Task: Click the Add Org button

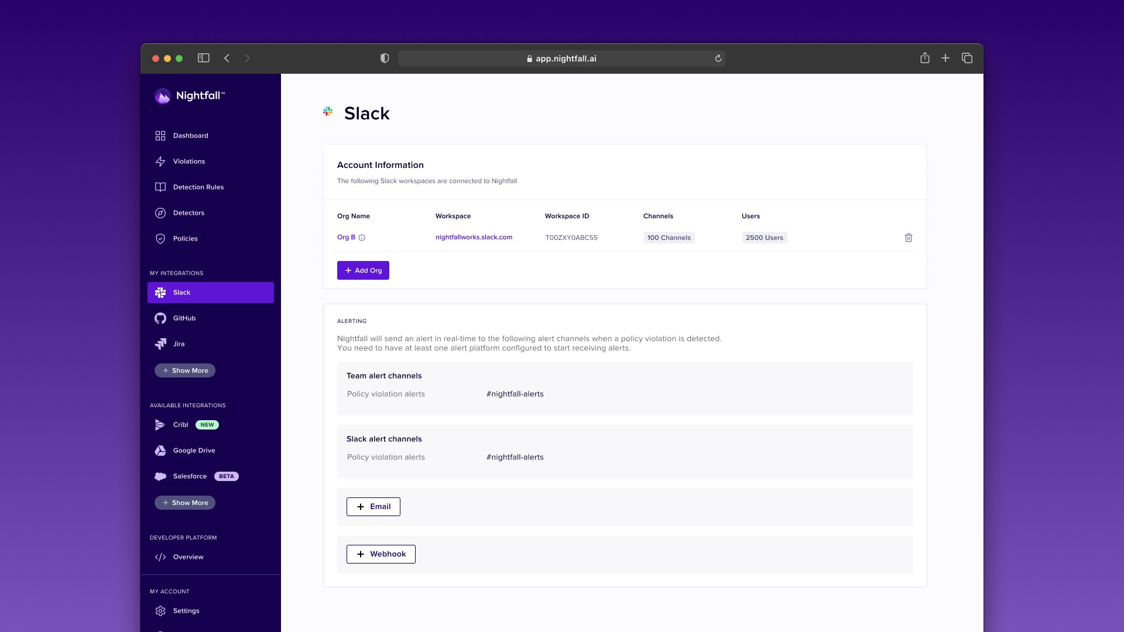Action: (363, 270)
